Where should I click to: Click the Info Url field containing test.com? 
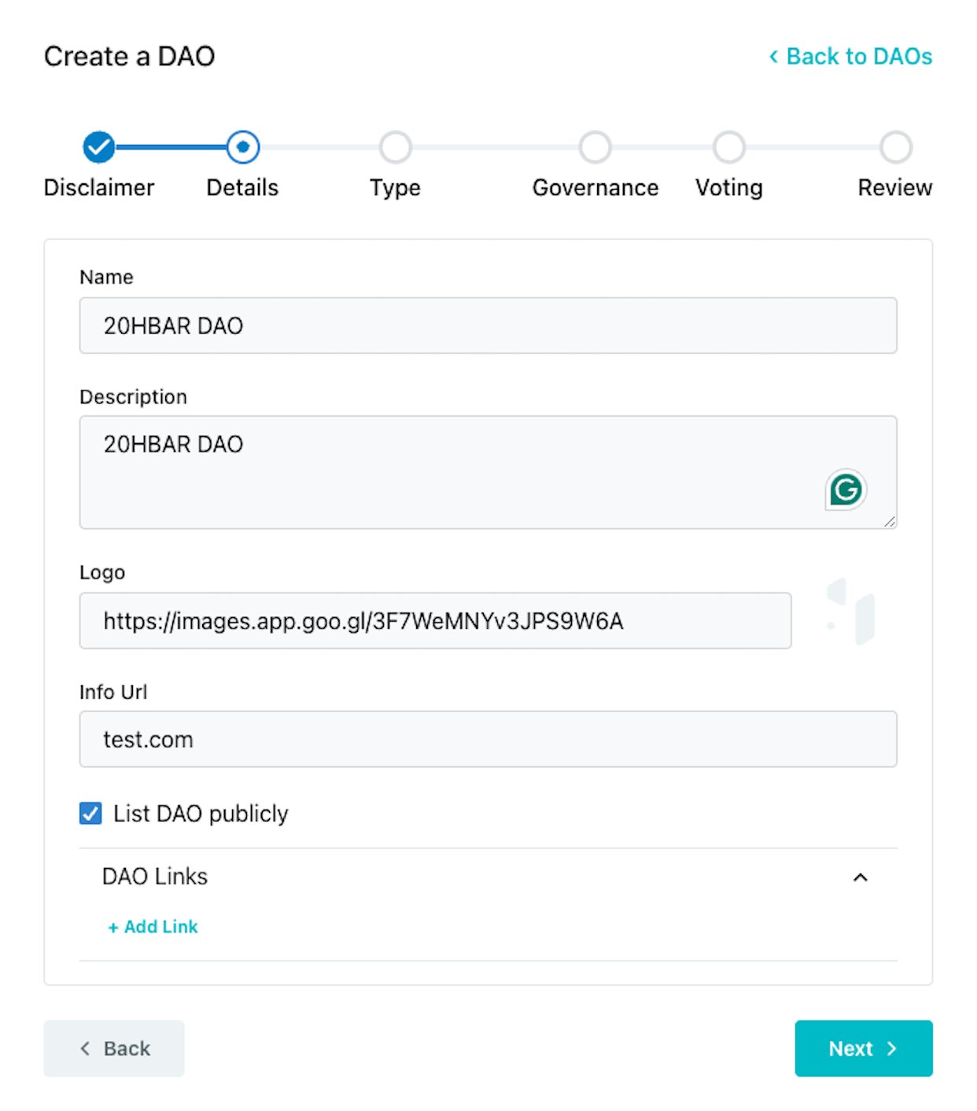(x=488, y=740)
